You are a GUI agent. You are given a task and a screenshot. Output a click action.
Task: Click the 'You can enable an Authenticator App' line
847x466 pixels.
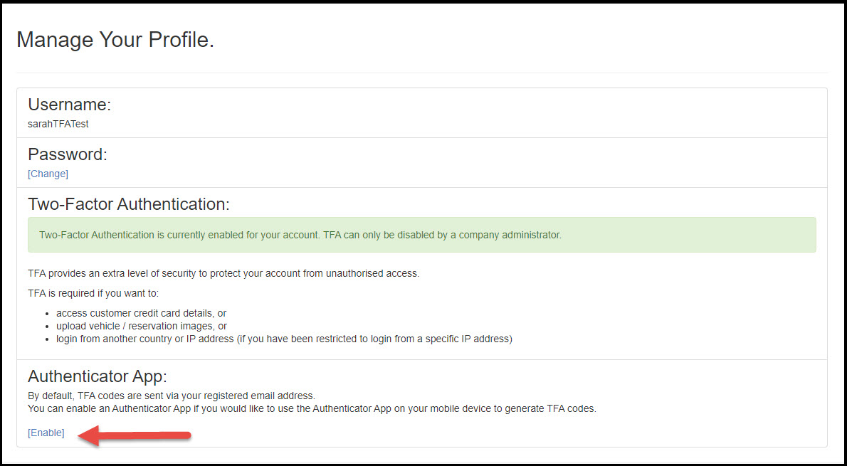click(312, 408)
